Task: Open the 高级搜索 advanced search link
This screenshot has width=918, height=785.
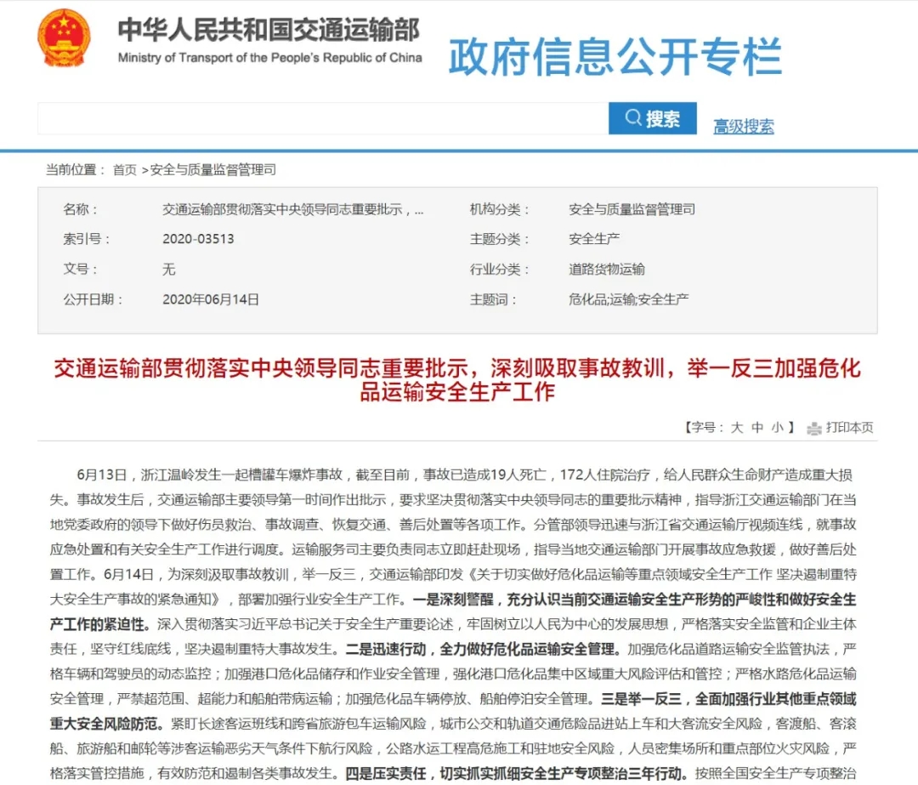Action: [x=744, y=127]
